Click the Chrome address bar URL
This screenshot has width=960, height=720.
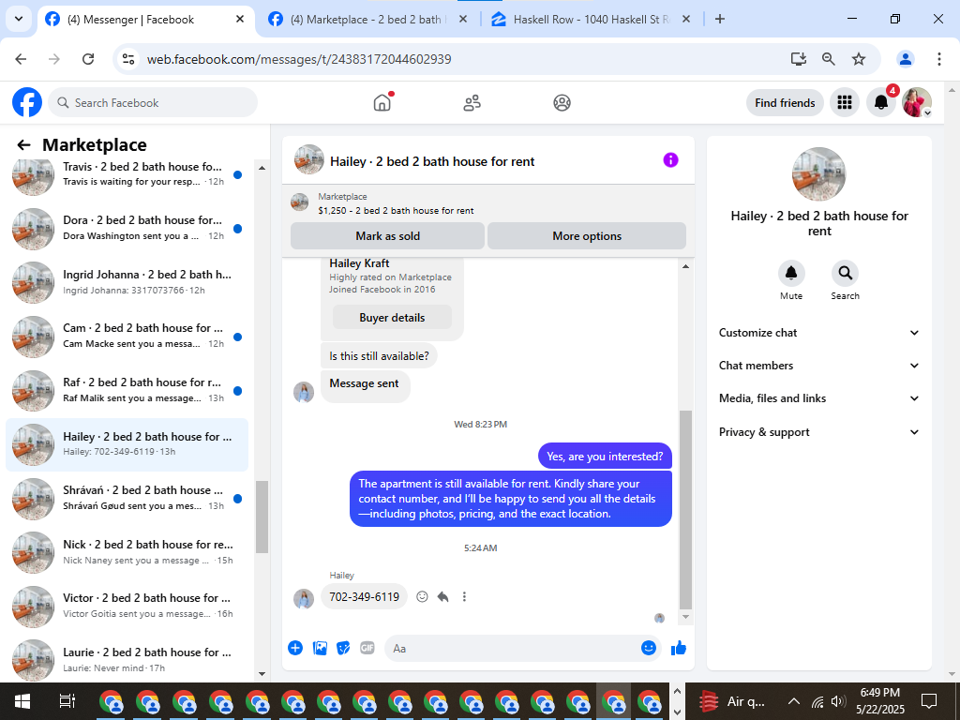[299, 59]
